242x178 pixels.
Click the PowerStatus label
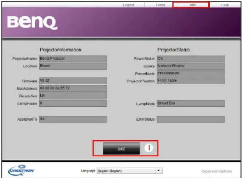(x=144, y=59)
